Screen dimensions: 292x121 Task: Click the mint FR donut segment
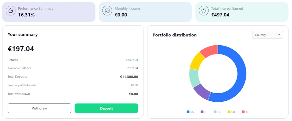coord(194,78)
